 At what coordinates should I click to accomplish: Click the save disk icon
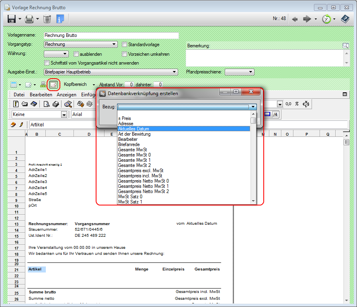[x=11, y=19]
